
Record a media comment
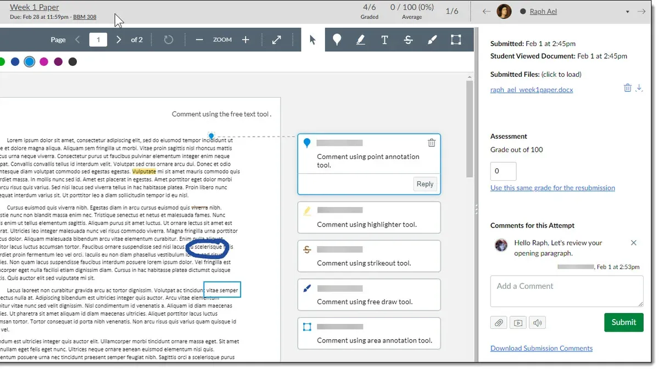518,323
